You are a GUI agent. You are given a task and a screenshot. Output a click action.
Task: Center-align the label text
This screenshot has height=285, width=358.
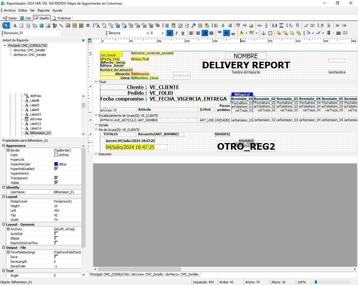point(198,33)
